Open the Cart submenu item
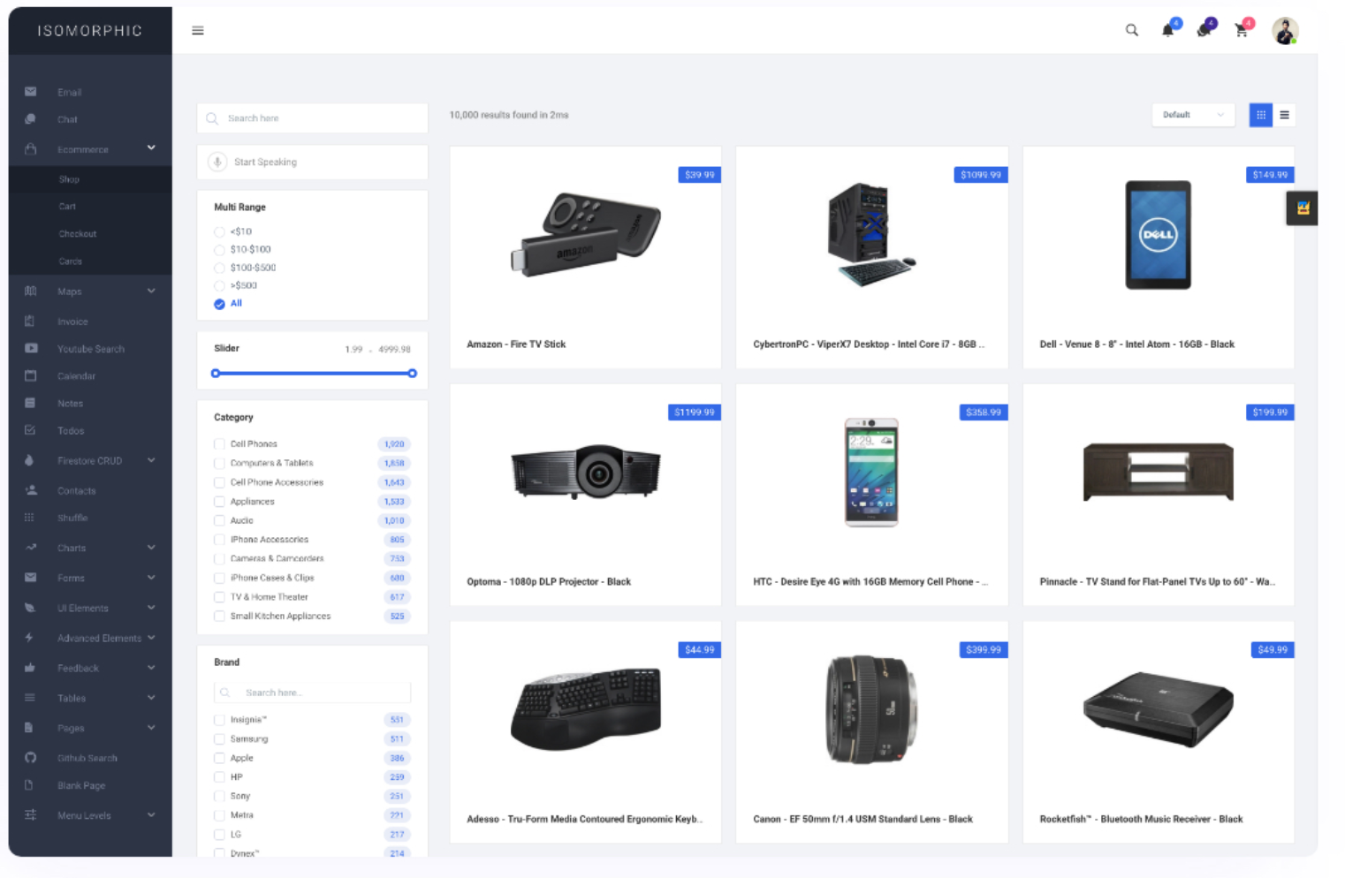The height and width of the screenshot is (878, 1345). pyautogui.click(x=90, y=207)
